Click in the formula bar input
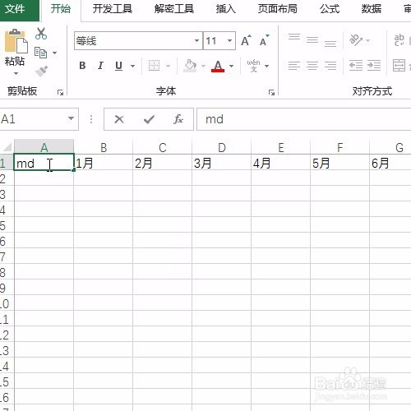Screen dimensions: 411x411 click(303, 119)
